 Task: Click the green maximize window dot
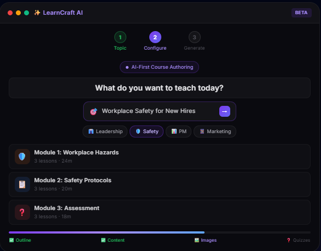[26, 13]
